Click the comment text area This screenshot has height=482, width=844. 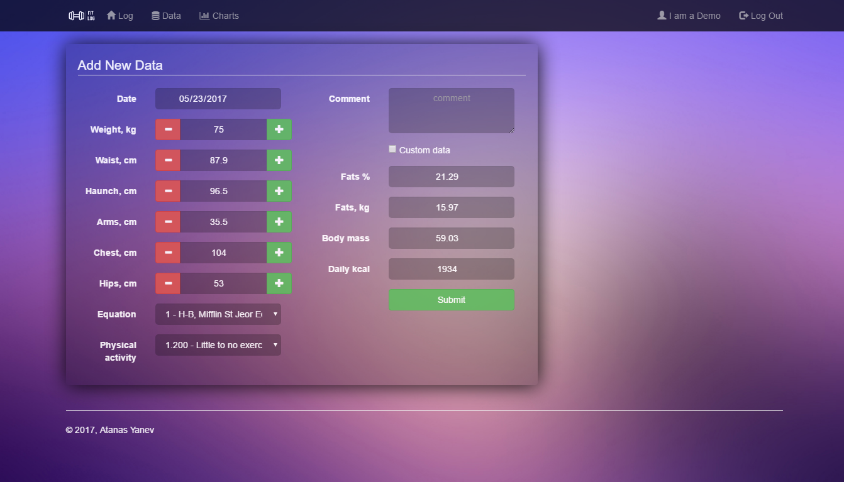(451, 111)
